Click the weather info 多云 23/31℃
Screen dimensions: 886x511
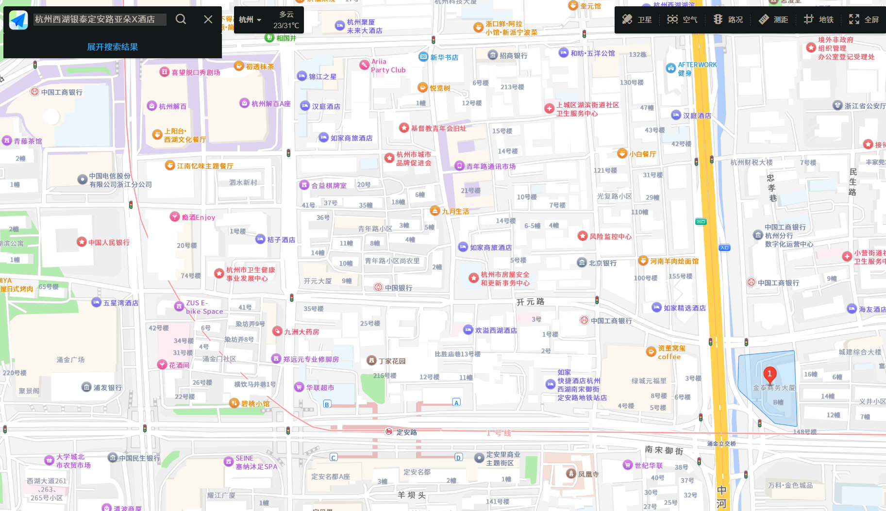click(286, 20)
